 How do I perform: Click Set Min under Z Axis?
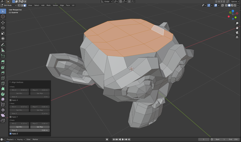[19, 127]
